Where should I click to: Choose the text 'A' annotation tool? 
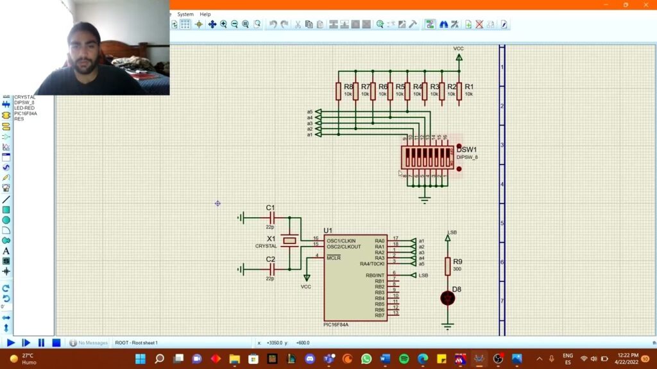tap(6, 250)
